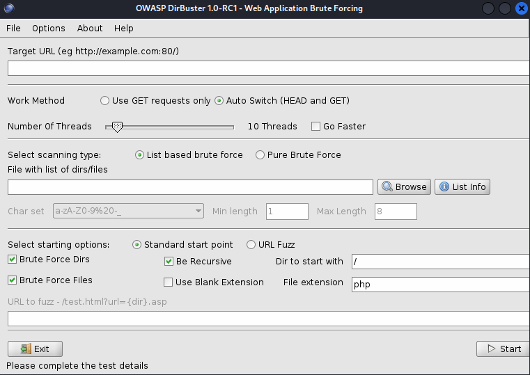Image resolution: width=530 pixels, height=375 pixels.
Task: Click the Number Of Threads slider handle
Action: pyautogui.click(x=117, y=127)
